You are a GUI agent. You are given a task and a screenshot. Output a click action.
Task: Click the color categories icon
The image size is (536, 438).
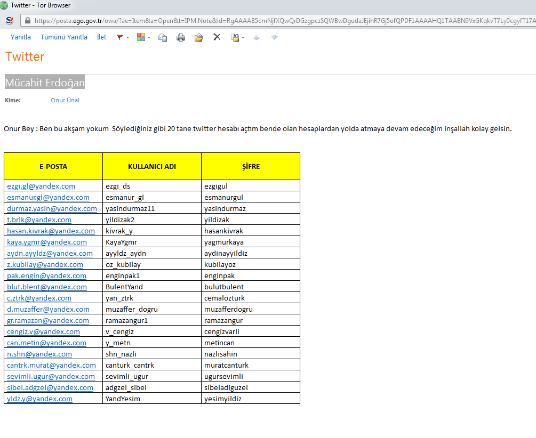click(141, 37)
